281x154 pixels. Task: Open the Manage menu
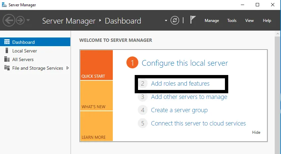click(212, 21)
